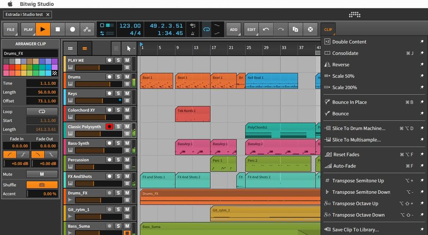Click the Colorchord XY track volume fader
Screen dimensions: 428x235
click(x=98, y=117)
